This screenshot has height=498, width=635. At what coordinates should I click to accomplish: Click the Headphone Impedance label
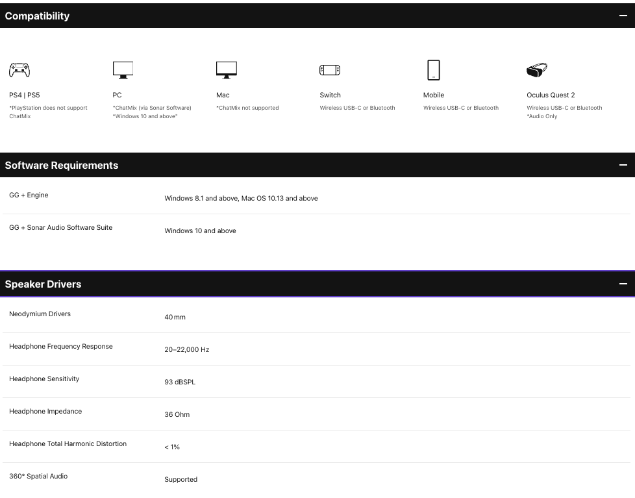click(45, 411)
